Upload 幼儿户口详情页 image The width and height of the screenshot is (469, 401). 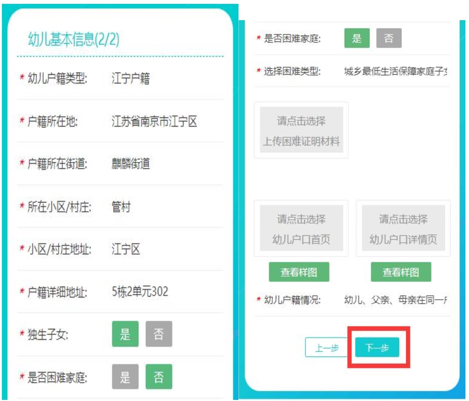[x=403, y=228]
